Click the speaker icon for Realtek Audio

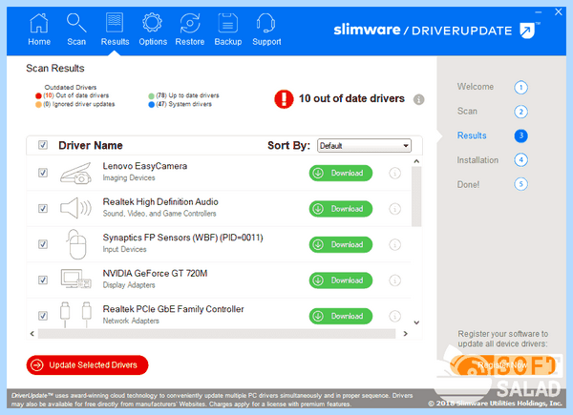click(x=75, y=208)
